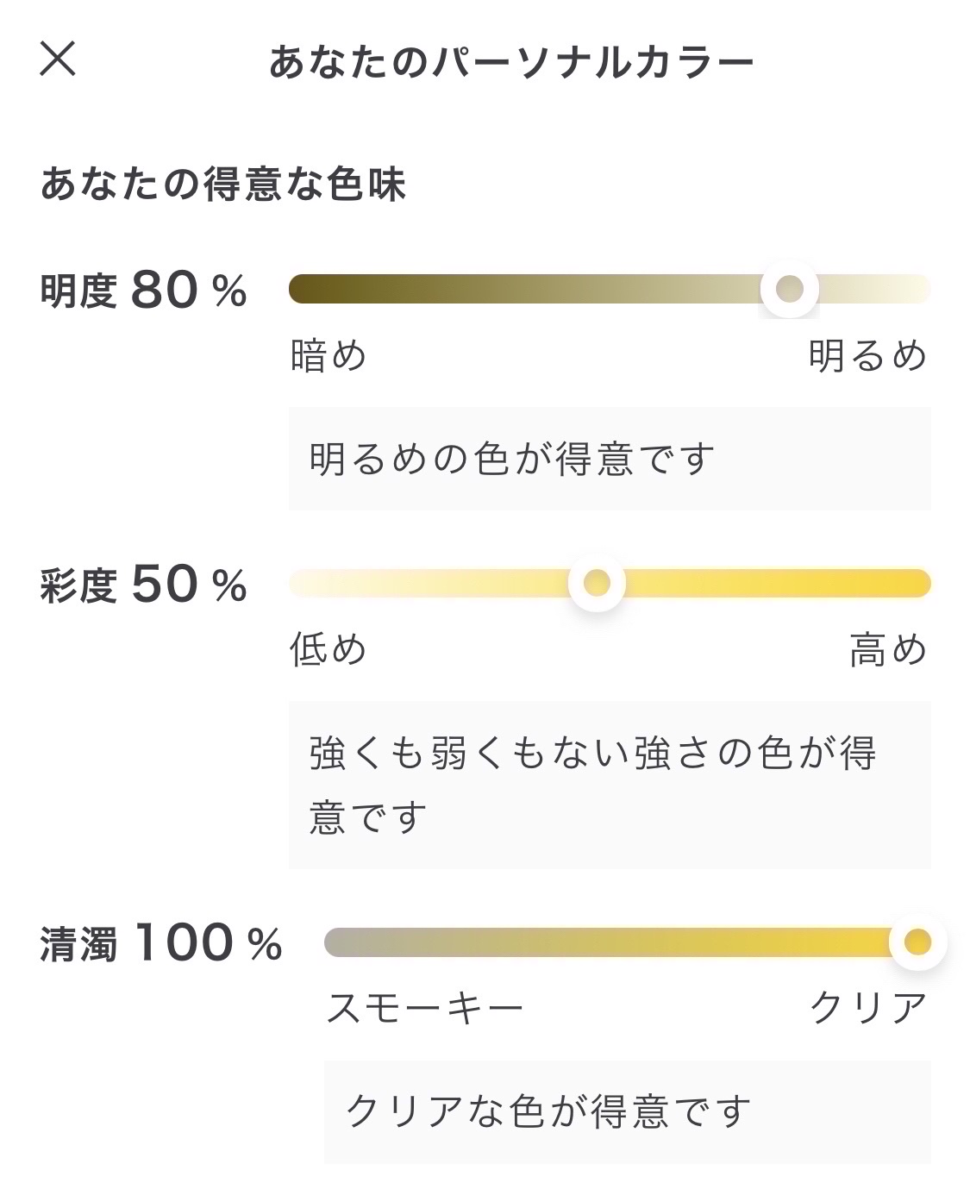Click the 清濁 slider handle
The height and width of the screenshot is (1189, 970).
coord(918,942)
